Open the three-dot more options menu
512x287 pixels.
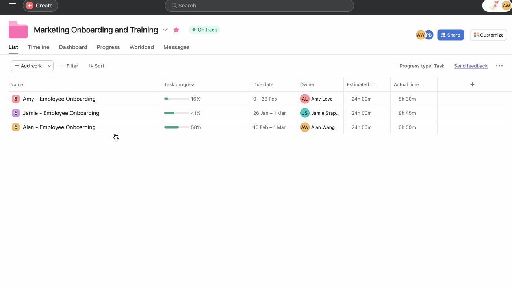(499, 66)
